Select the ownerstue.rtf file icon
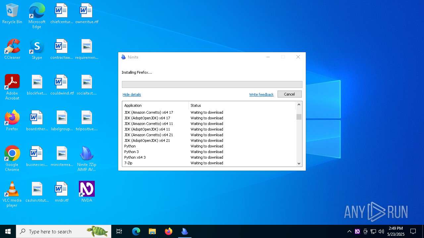Screen dimensions: 424x238 (87, 14)
